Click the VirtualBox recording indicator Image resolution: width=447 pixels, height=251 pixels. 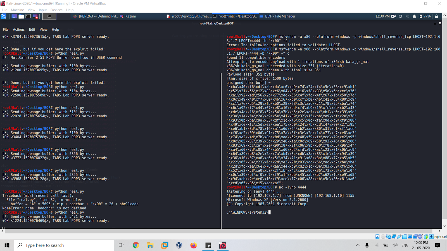[x=415, y=237]
